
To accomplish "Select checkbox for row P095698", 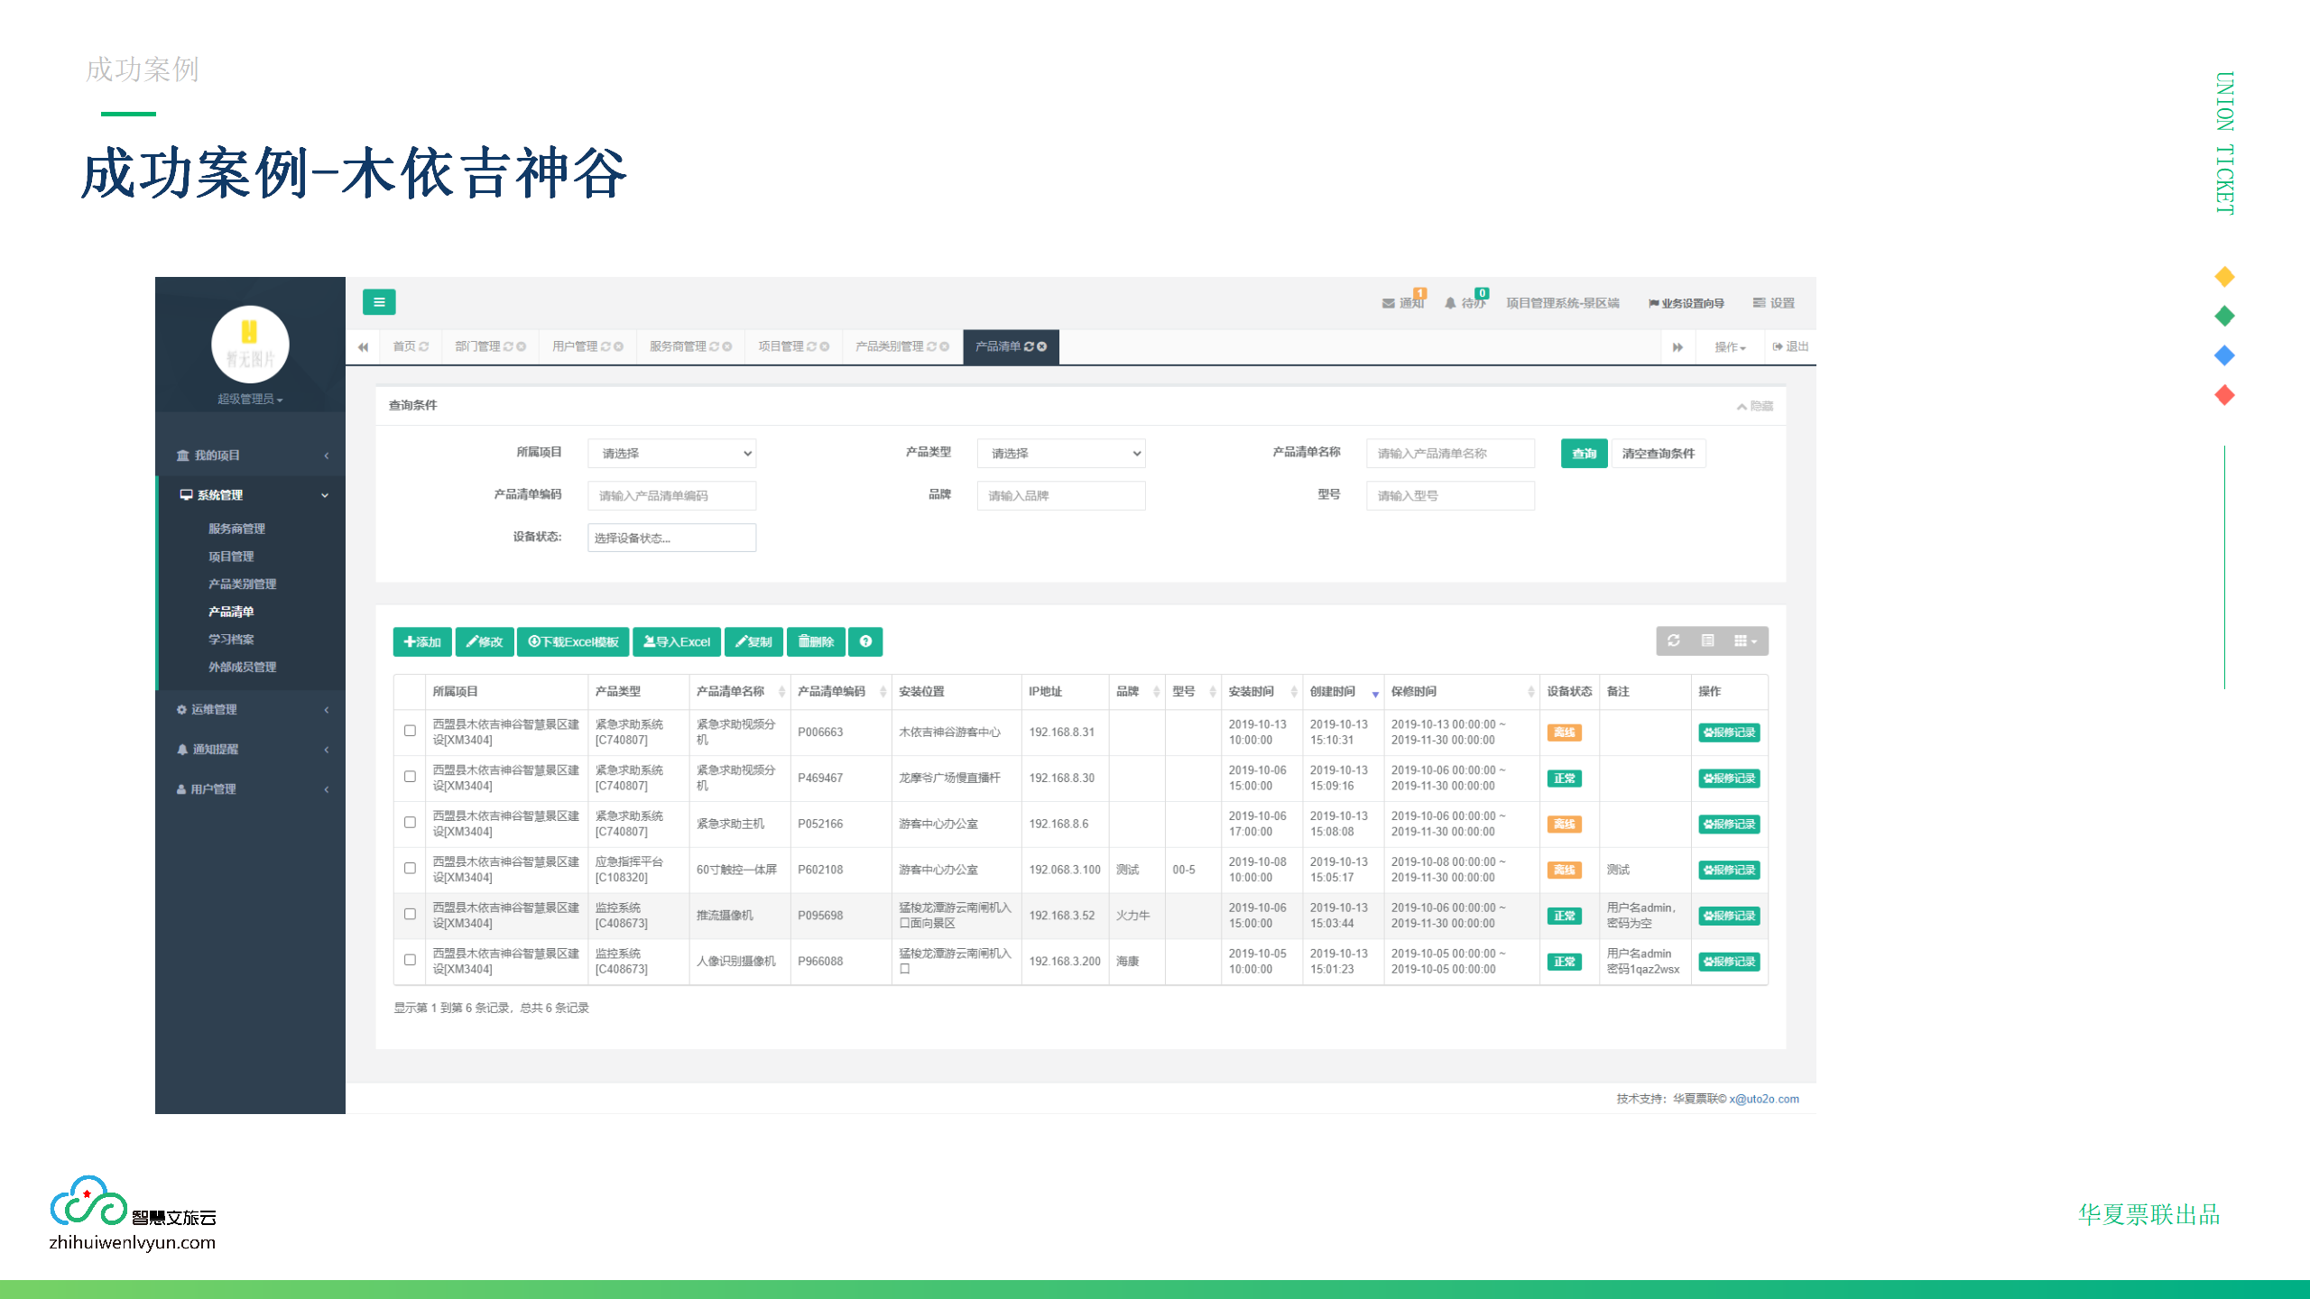I will [410, 914].
